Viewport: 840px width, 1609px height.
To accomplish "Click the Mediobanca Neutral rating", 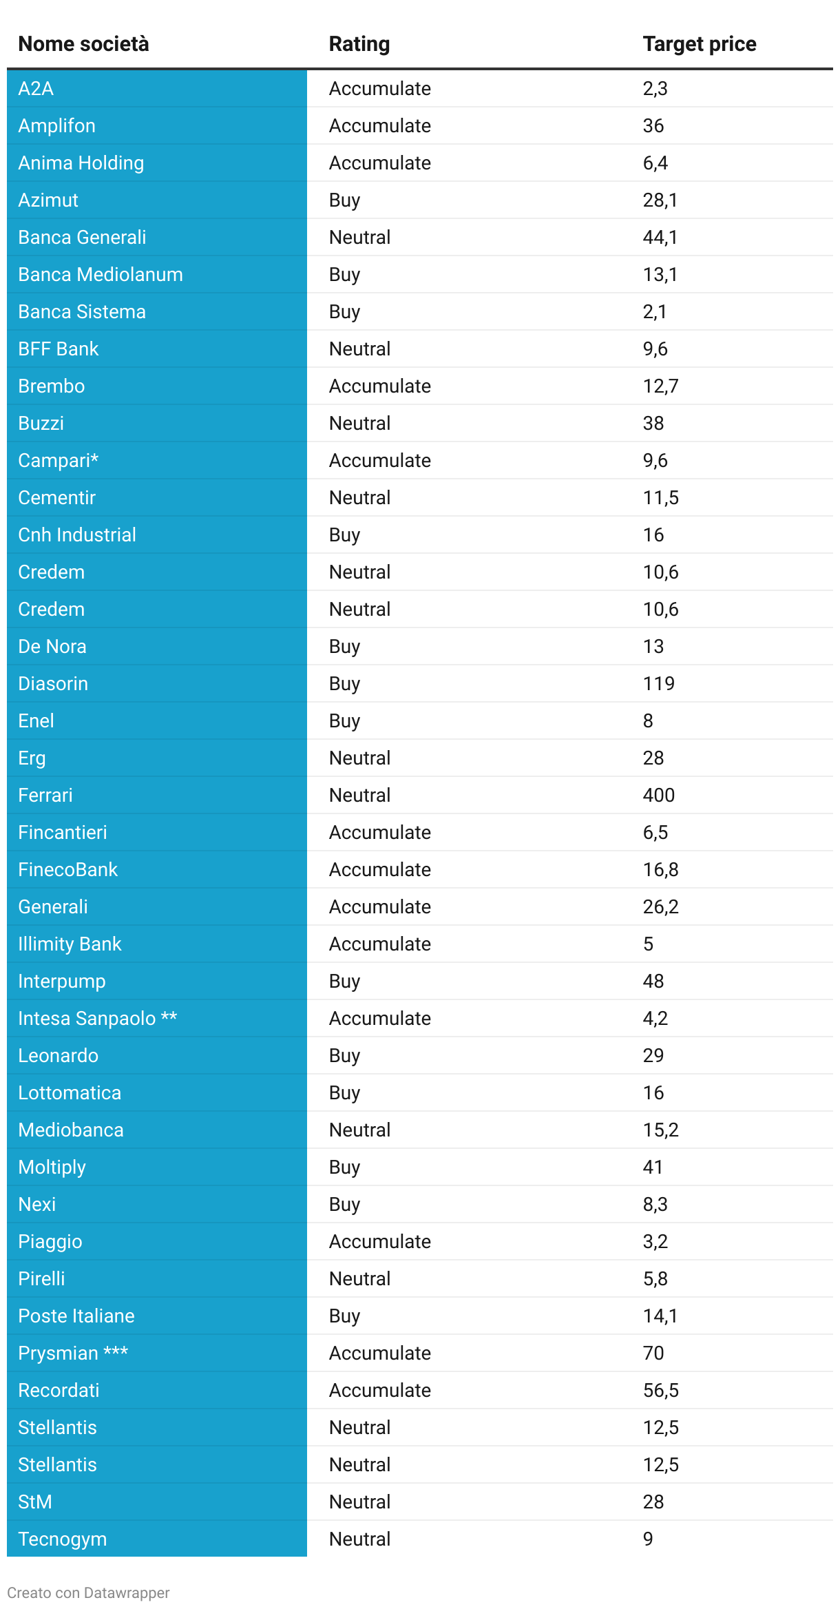I will (x=359, y=1130).
